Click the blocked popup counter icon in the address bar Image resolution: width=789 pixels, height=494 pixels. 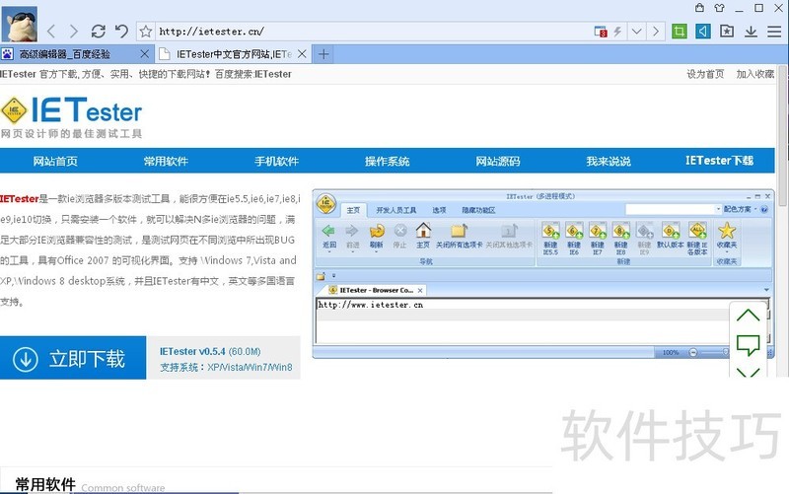point(601,32)
